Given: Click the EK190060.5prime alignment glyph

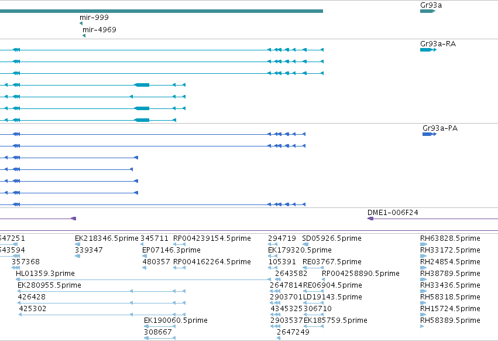Looking at the screenshot, I should point(160,326).
